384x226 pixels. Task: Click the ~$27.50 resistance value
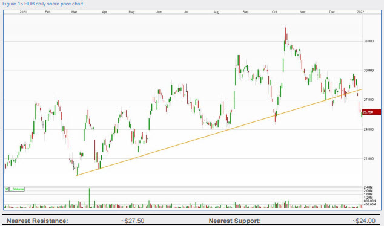[133, 221]
